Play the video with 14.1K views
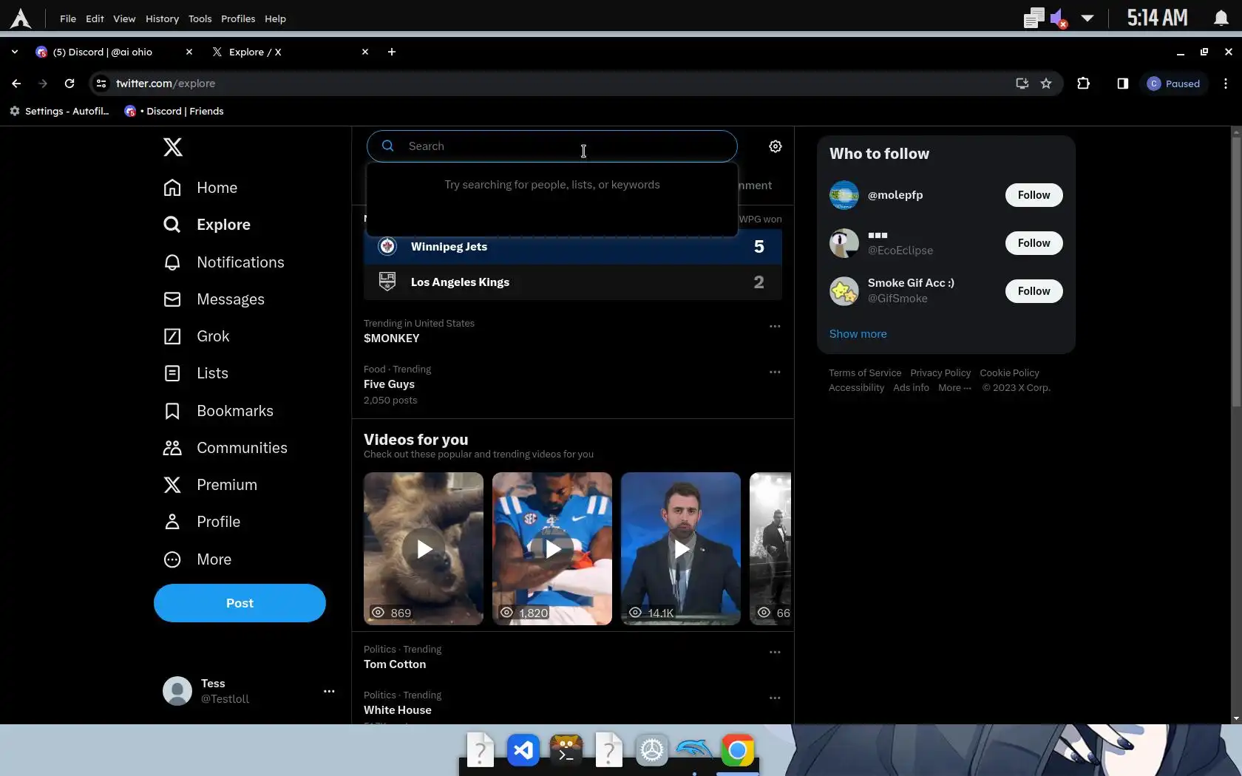The width and height of the screenshot is (1242, 776). (x=681, y=549)
